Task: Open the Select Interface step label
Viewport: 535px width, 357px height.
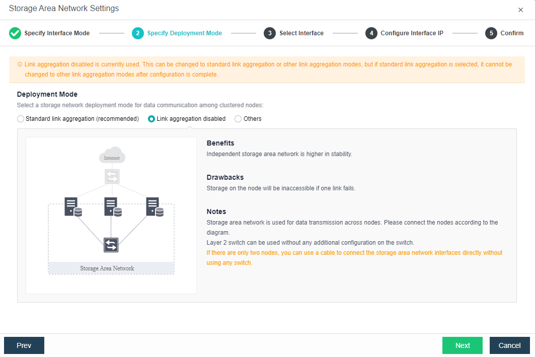Action: (301, 33)
